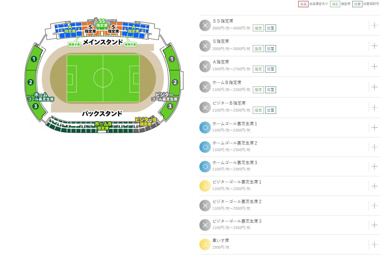
Task: Click the yellow triangle icon for 車いす席
Action: coord(205,245)
